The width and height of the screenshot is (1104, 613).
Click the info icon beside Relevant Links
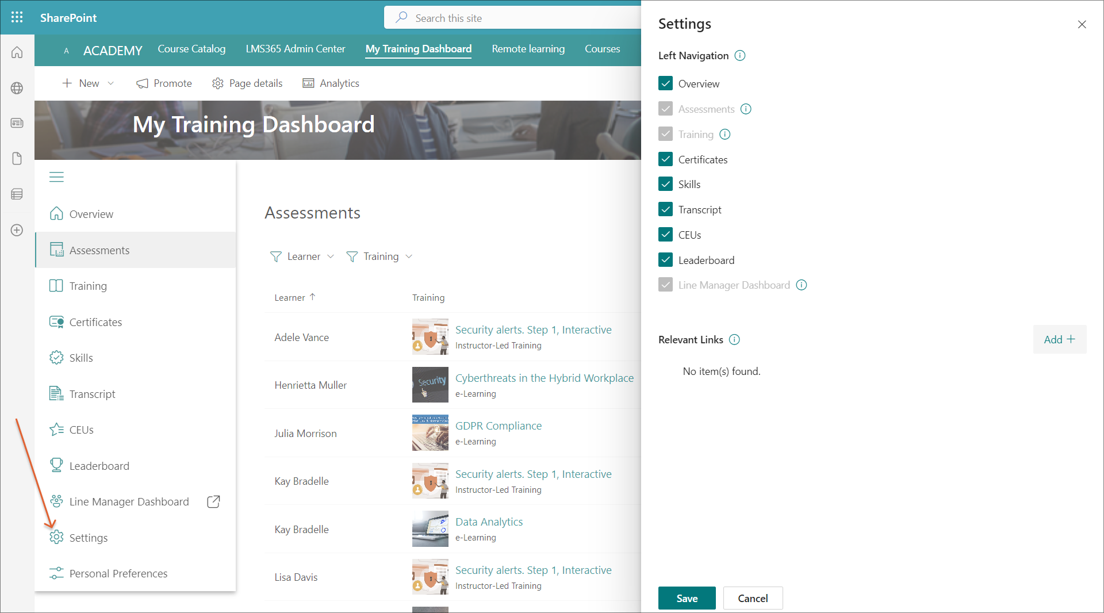[734, 340]
